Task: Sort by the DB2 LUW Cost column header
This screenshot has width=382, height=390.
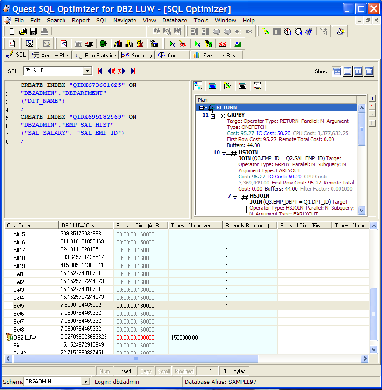Action: click(x=78, y=226)
